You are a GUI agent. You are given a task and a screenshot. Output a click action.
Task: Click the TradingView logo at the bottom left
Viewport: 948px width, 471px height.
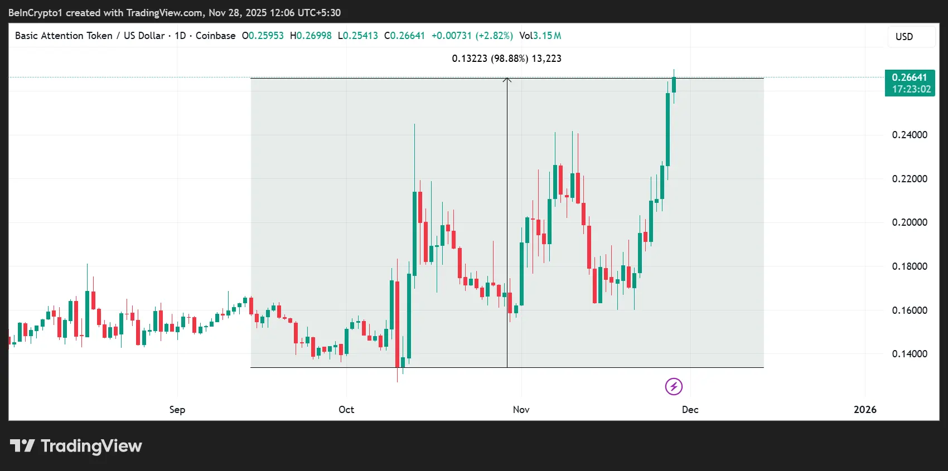coord(76,446)
